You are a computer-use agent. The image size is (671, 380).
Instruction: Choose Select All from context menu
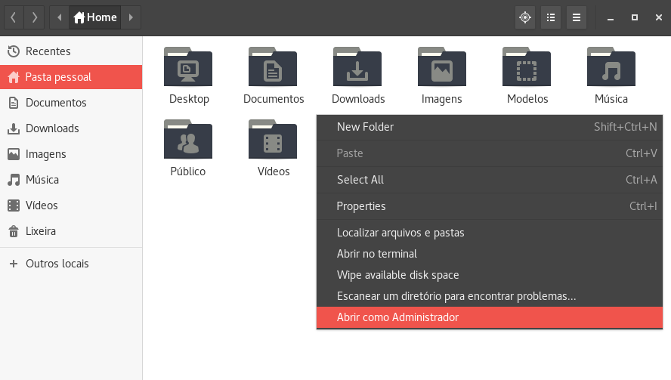490,180
